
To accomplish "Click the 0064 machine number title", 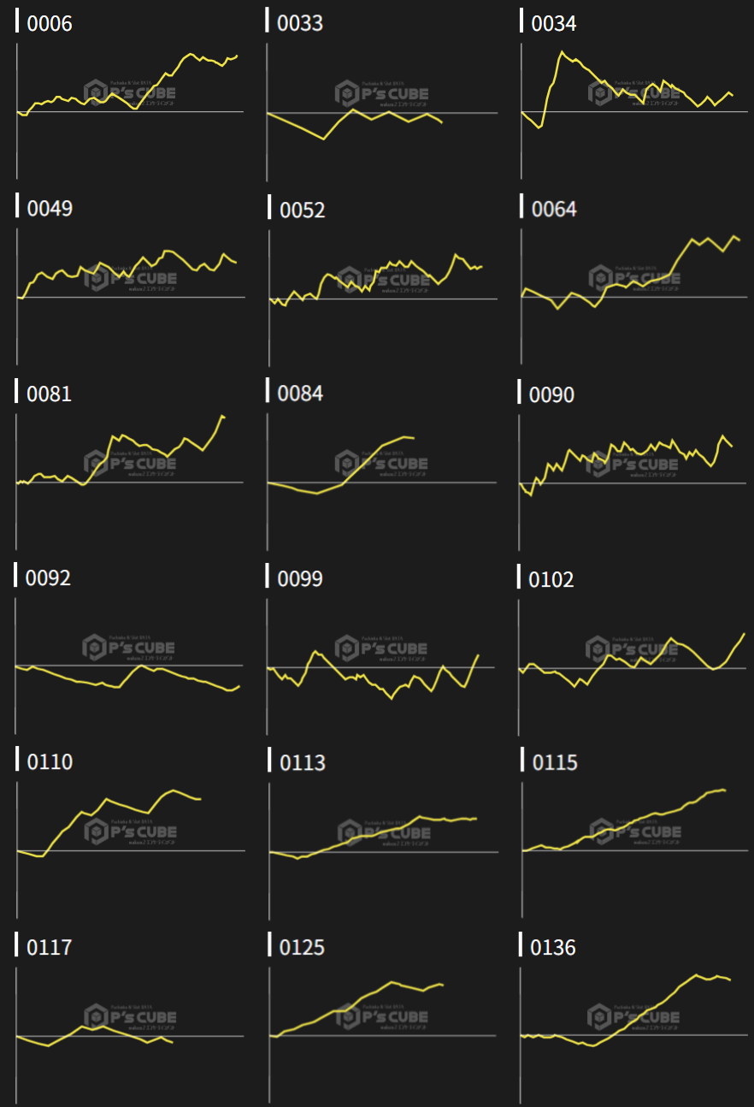I will pyautogui.click(x=554, y=209).
